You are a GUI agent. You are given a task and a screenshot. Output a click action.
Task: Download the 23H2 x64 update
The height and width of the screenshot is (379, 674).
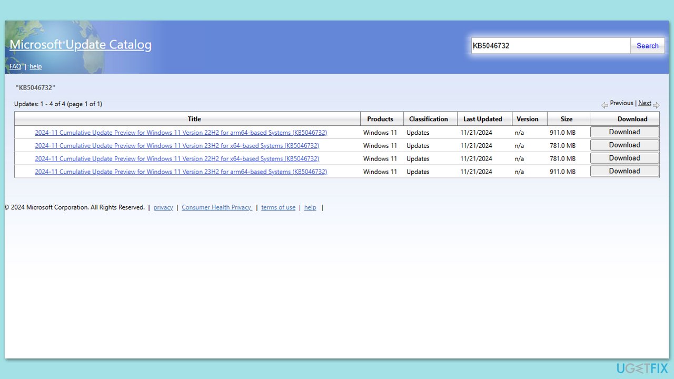point(625,145)
